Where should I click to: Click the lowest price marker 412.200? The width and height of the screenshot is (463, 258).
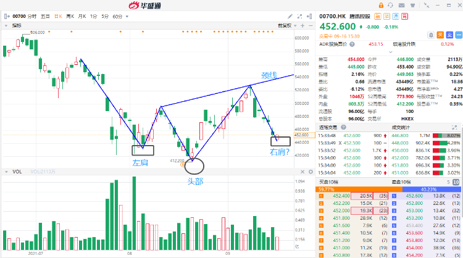(x=177, y=161)
